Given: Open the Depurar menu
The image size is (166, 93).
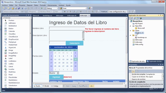Looking at the screenshot, I should point(30,5).
